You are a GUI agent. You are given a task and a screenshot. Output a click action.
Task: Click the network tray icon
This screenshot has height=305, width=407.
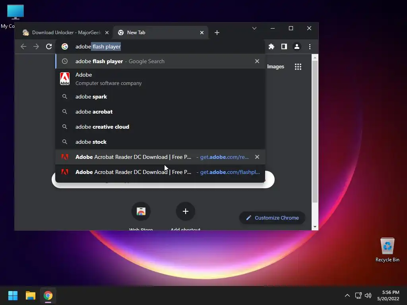tap(359, 295)
